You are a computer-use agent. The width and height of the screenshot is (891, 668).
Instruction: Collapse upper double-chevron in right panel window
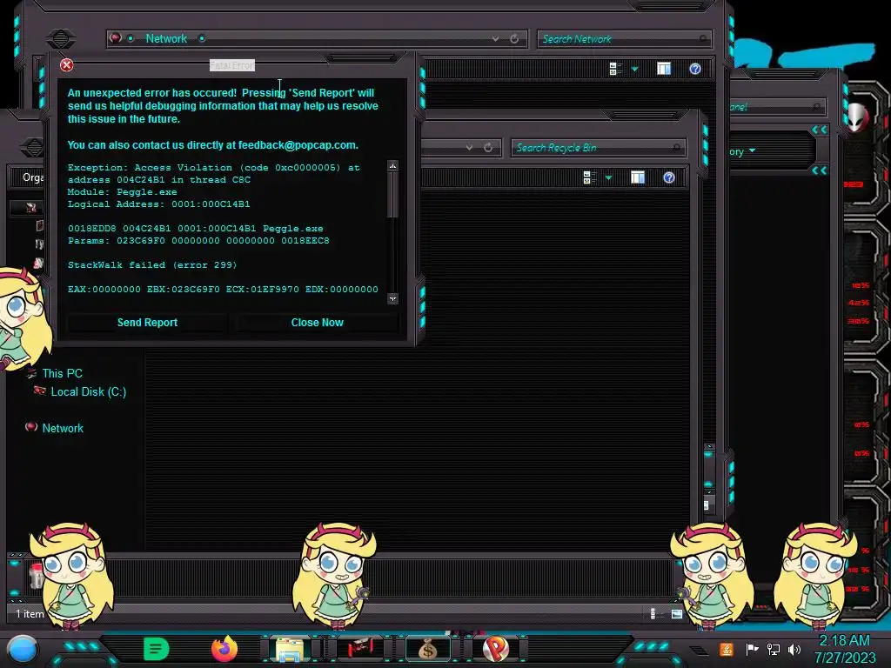tap(820, 130)
